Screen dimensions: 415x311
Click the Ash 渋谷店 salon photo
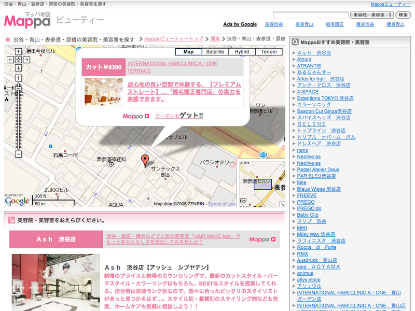(56, 282)
